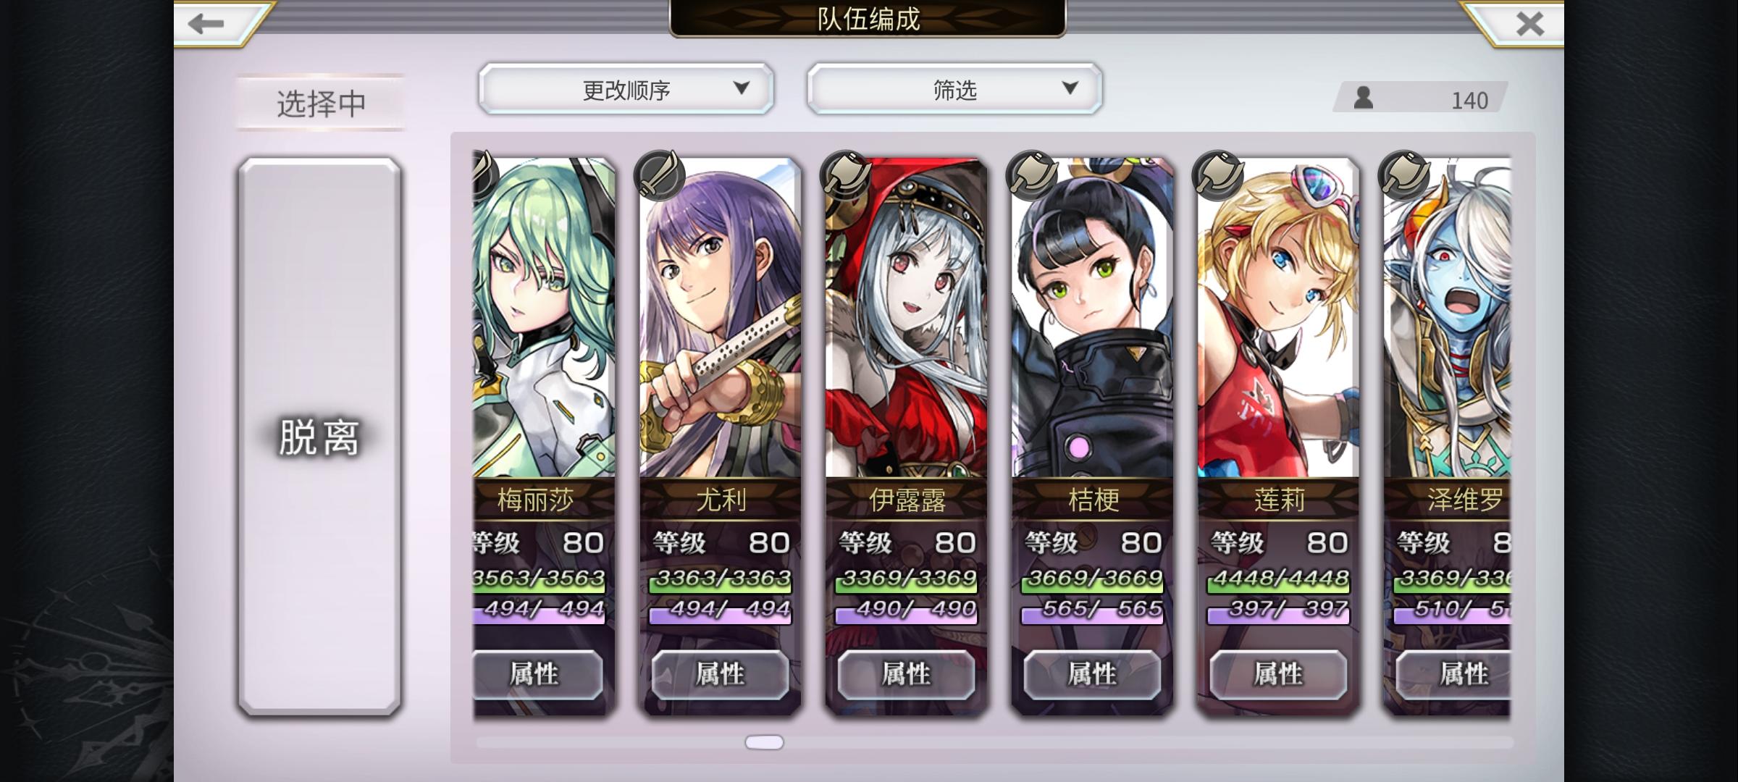Click the sword weapon icon on 尤利
Viewport: 1738px width, 782px height.
(x=659, y=175)
